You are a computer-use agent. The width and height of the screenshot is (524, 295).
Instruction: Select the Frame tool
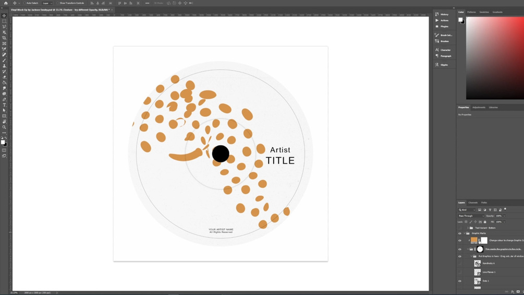4,43
